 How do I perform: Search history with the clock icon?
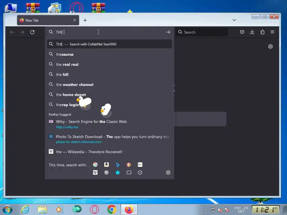140,172
